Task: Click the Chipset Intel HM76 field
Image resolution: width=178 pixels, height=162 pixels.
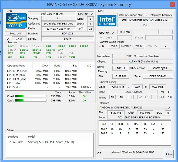Action: tap(143, 62)
